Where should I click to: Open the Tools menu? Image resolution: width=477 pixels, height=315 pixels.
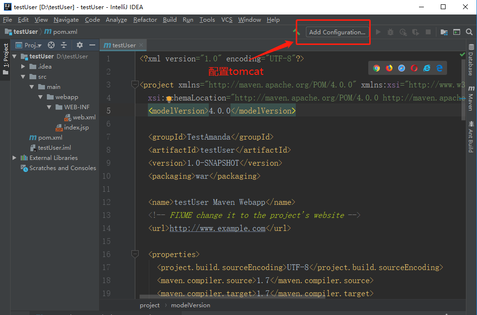(x=207, y=20)
